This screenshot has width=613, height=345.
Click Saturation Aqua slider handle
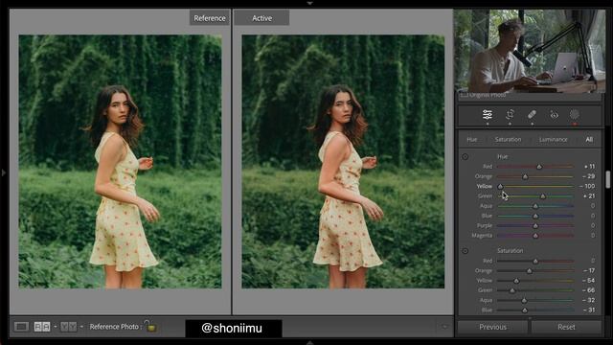tap(524, 300)
